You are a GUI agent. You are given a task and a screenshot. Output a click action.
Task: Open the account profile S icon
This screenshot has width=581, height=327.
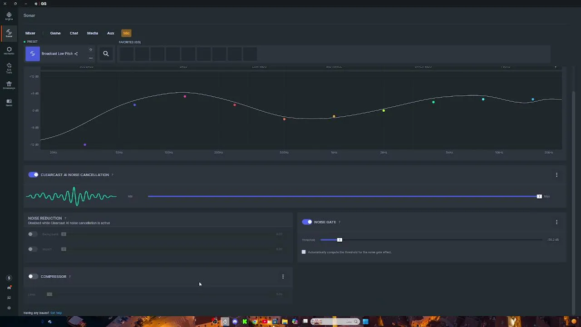[9, 278]
